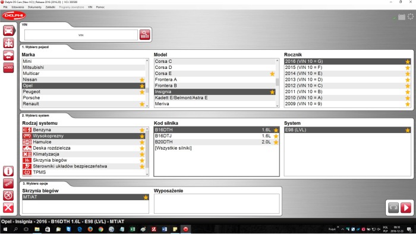The width and height of the screenshot is (416, 234).
Task: Toggle favorite star next to Nissan
Action: click(x=142, y=80)
